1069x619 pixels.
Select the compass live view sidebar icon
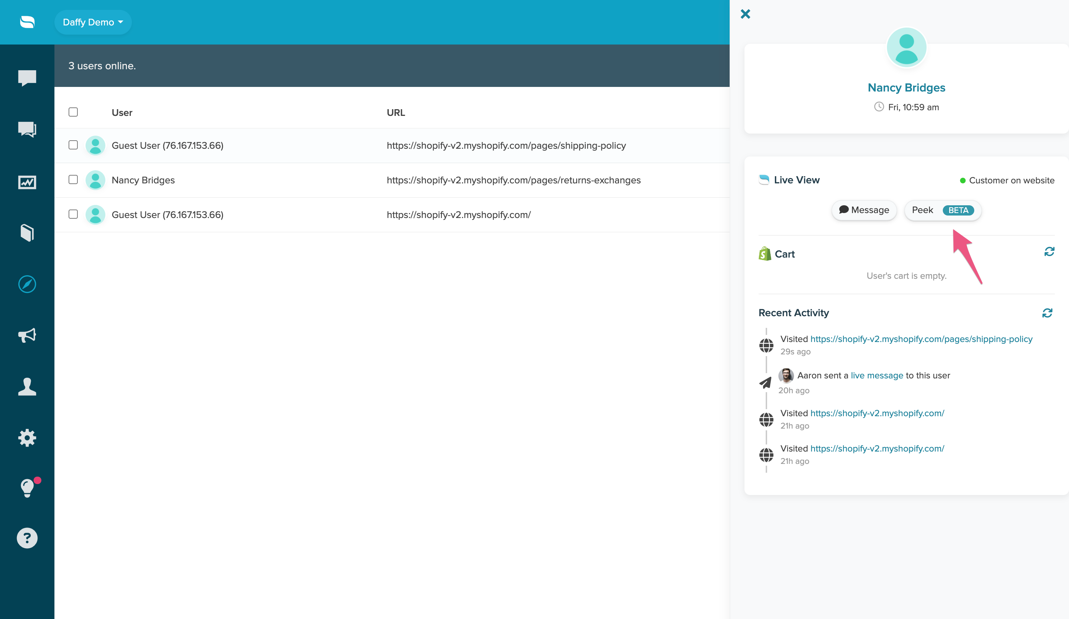click(27, 284)
